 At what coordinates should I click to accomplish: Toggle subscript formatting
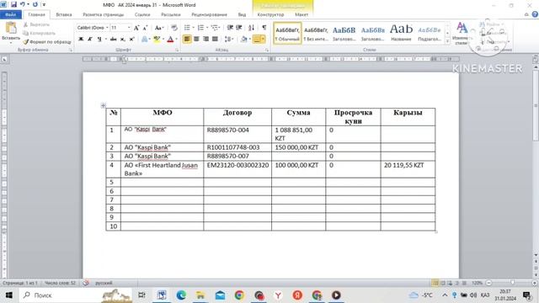[122, 40]
